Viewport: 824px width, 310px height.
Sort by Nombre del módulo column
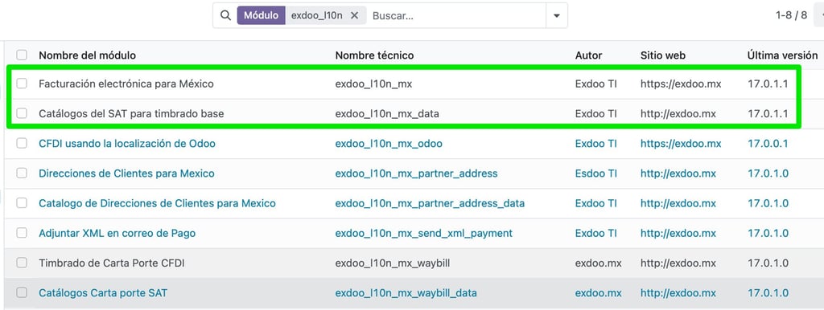pos(87,55)
